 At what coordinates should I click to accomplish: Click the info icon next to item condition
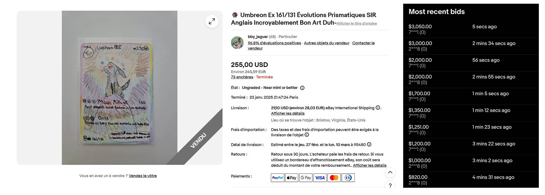click(302, 88)
